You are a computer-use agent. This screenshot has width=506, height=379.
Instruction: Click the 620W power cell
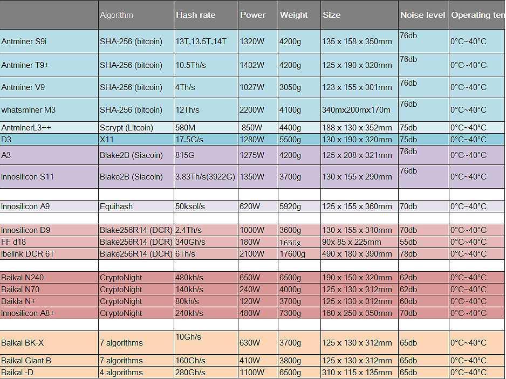pyautogui.click(x=258, y=206)
